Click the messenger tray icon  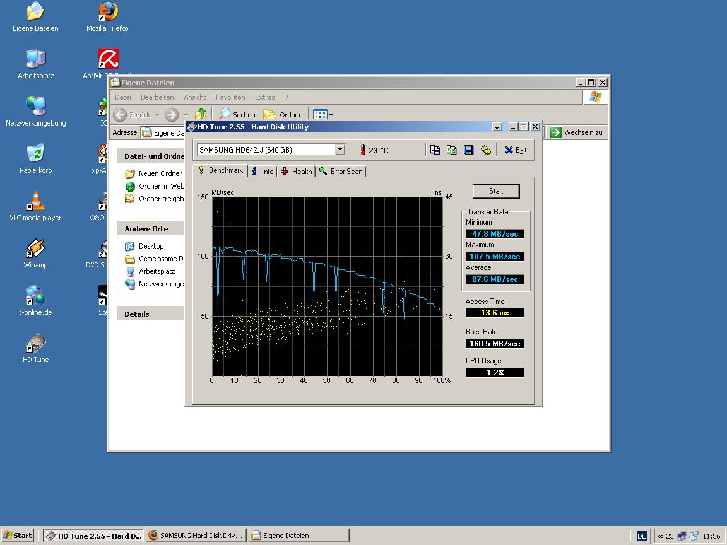pyautogui.click(x=694, y=536)
